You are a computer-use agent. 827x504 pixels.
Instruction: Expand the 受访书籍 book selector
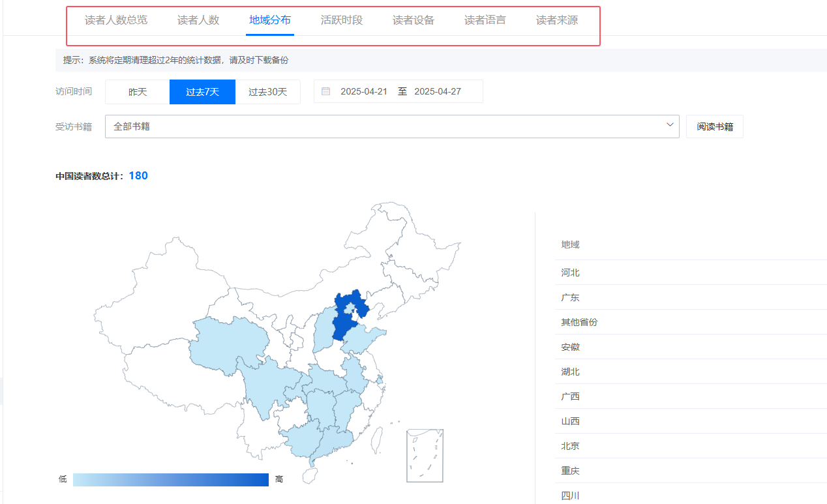point(391,126)
